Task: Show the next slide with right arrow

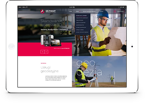Action: click(x=46, y=52)
